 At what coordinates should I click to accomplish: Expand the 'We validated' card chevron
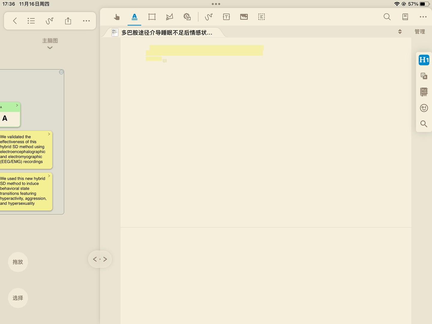[x=49, y=134]
